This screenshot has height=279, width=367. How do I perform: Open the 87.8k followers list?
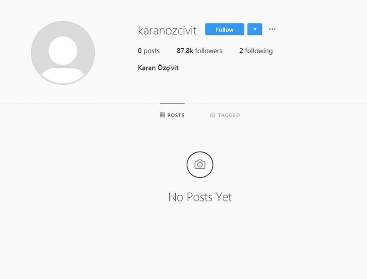[199, 50]
